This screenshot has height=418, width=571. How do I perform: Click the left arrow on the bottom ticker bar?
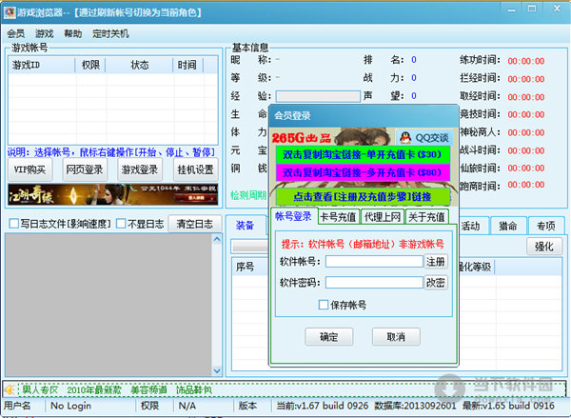coord(10,389)
